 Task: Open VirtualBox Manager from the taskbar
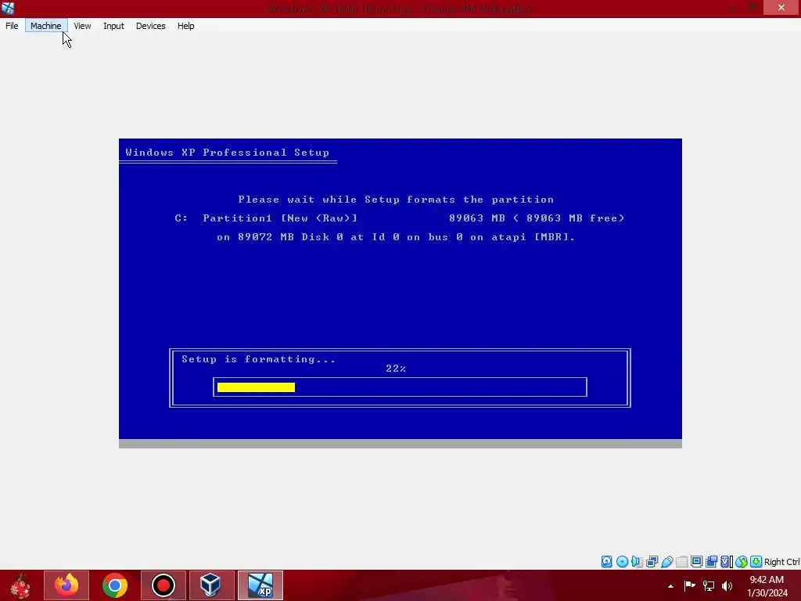(x=211, y=585)
